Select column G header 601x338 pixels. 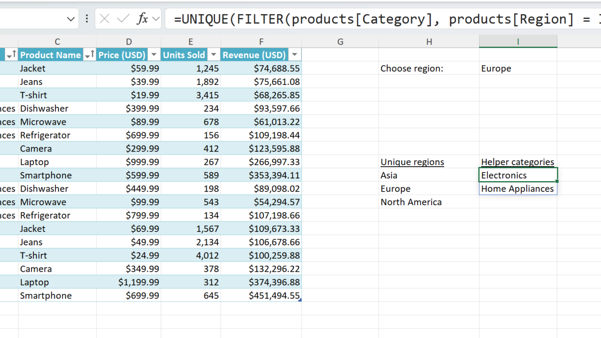tap(340, 42)
